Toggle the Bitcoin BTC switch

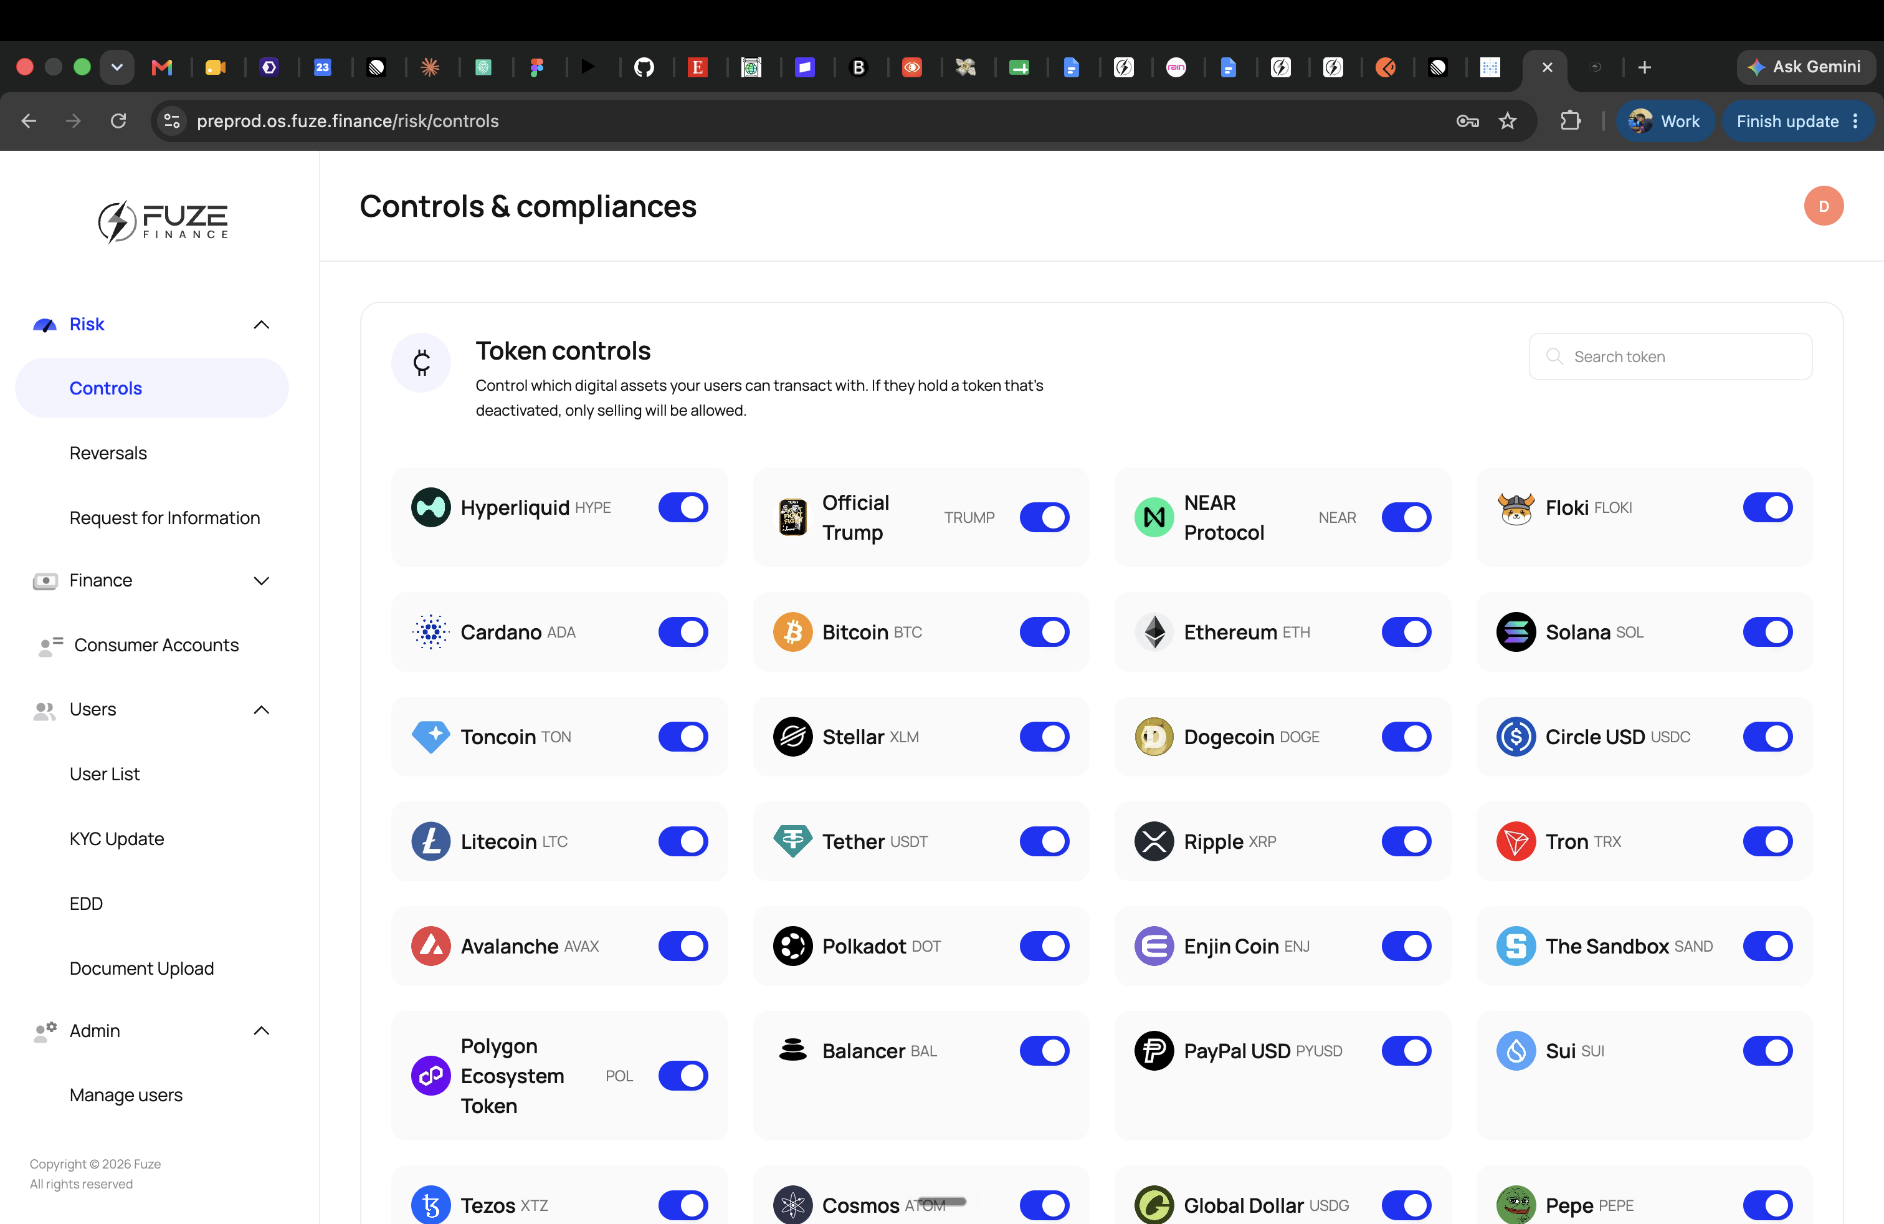1044,632
